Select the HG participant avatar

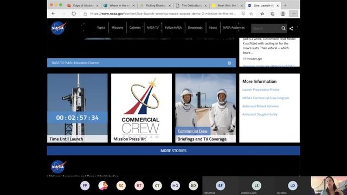coord(175,185)
